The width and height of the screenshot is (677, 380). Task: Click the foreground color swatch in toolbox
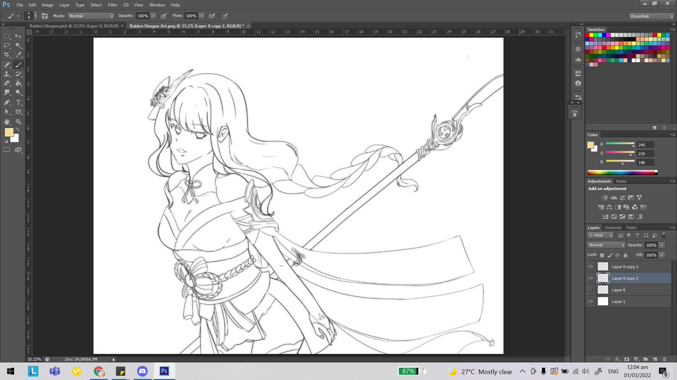coord(9,132)
